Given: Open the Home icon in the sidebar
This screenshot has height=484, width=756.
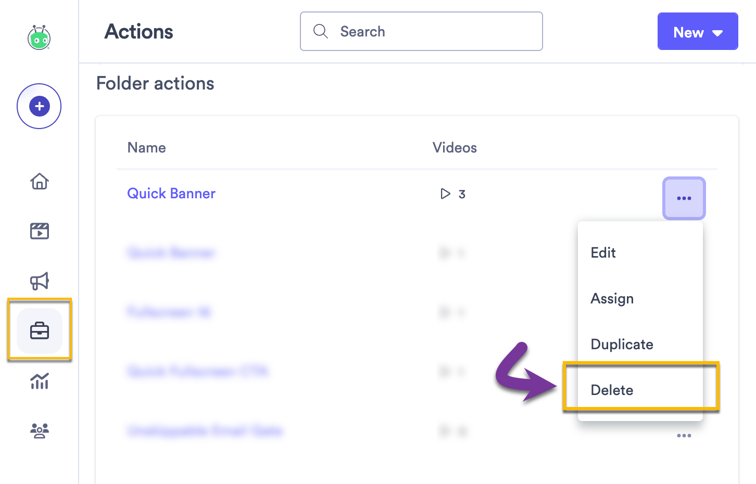Looking at the screenshot, I should click(39, 181).
